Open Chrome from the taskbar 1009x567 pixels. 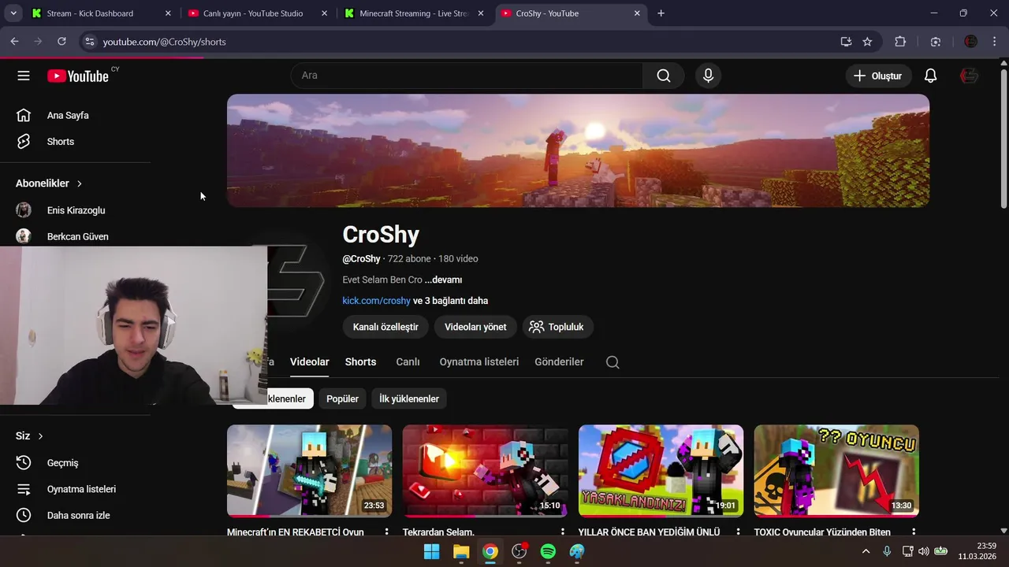[490, 551]
